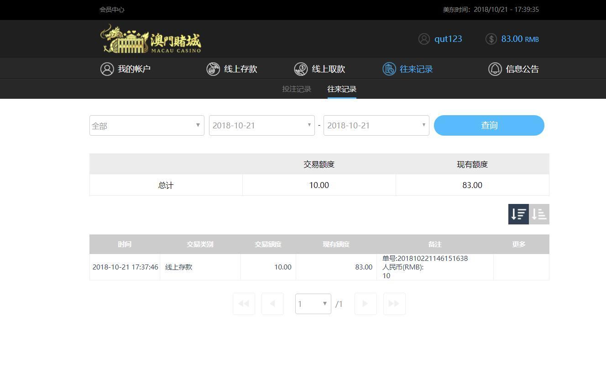606x366 pixels.
Task: Open 我的帐户 menu item
Action: [125, 69]
